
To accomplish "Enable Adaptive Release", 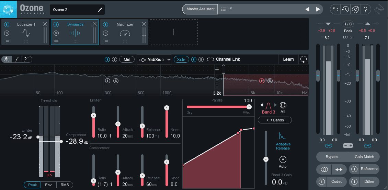I will [x=283, y=141].
